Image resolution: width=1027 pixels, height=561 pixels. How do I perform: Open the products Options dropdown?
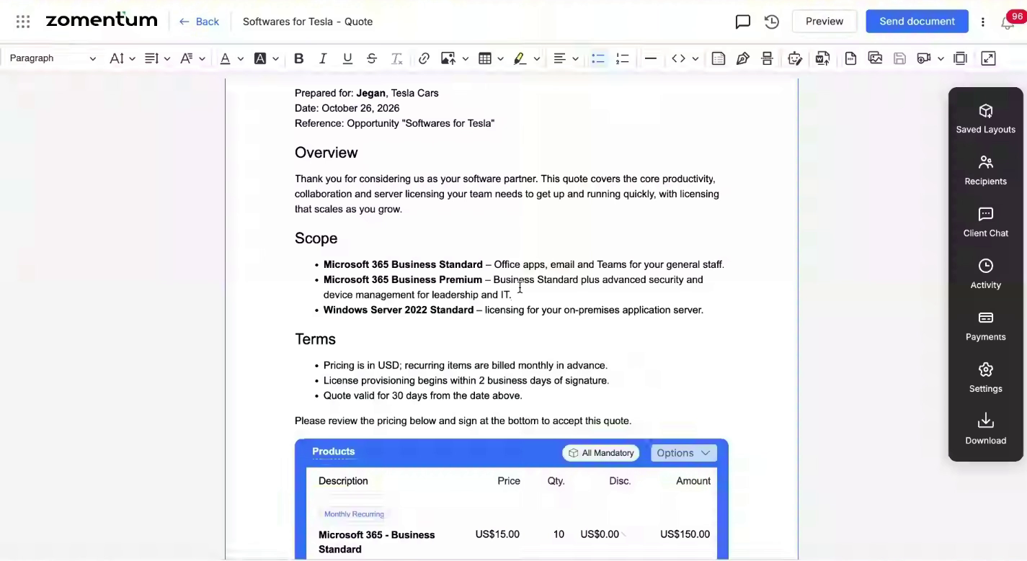tap(683, 453)
